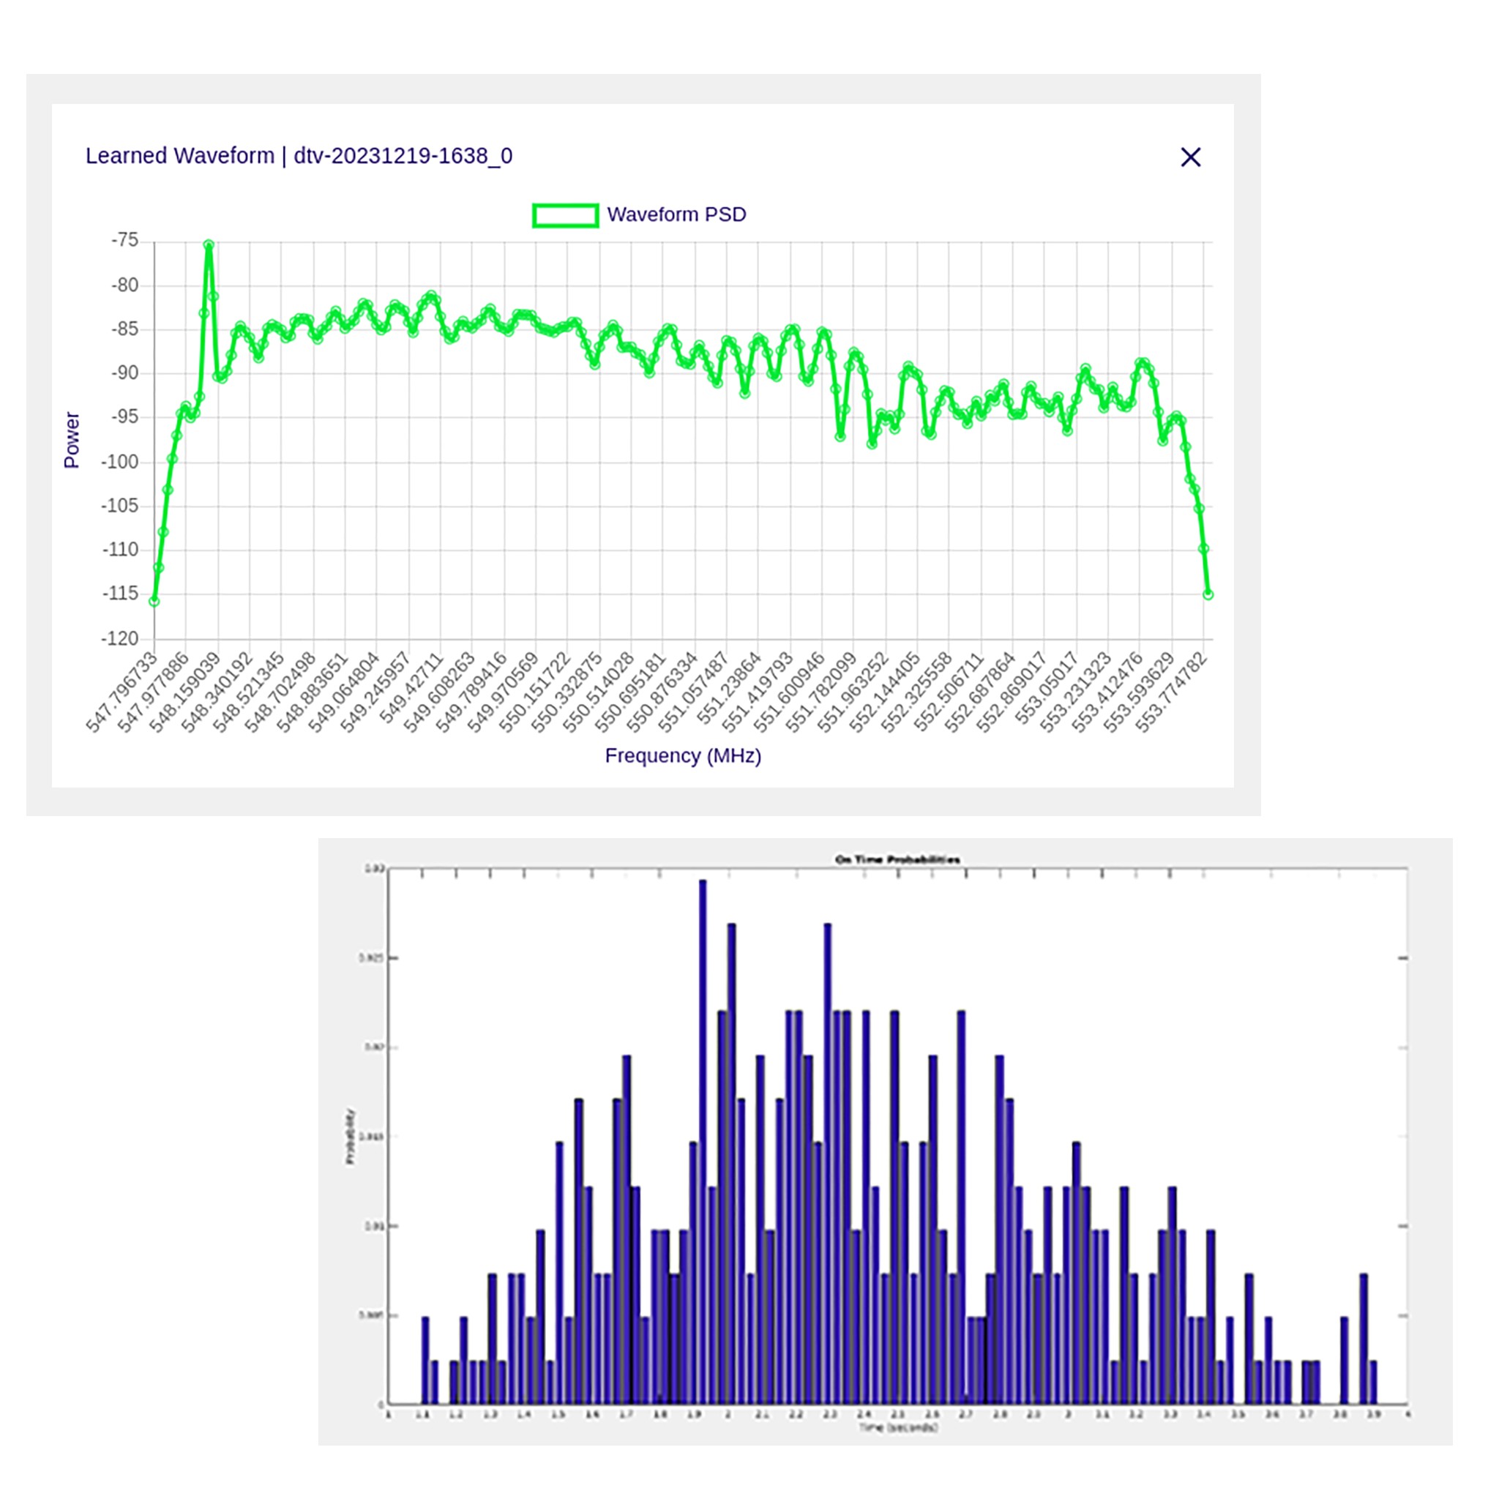Screen dimensions: 1499x1499
Task: Click the Waveform PSD legend label
Action: 676,215
